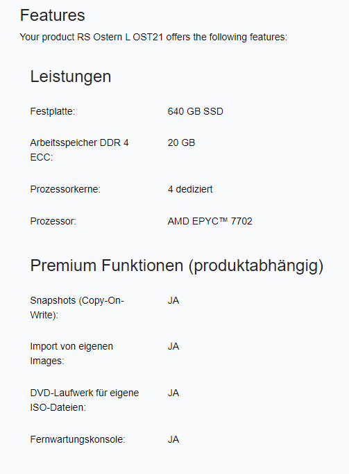Image resolution: width=349 pixels, height=474 pixels.
Task: Click the Prozessorkerne label
Action: (65, 189)
